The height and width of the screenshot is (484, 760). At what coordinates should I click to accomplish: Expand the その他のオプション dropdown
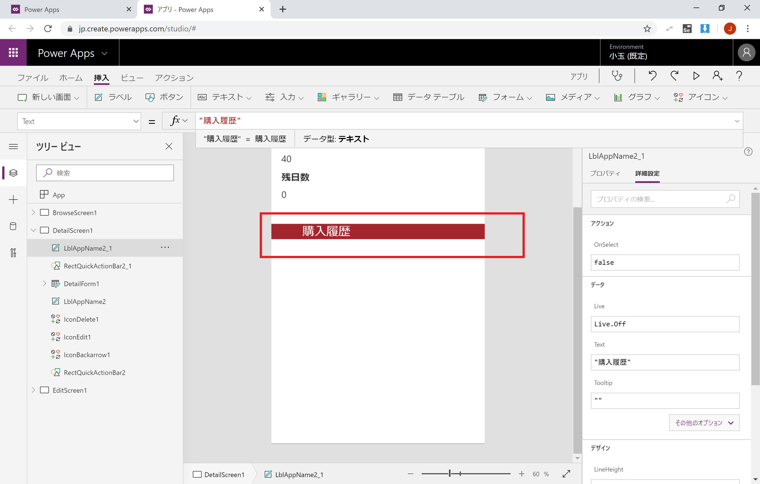[x=704, y=422]
